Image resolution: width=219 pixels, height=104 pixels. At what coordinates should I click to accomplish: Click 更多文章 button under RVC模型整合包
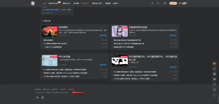coord(173,67)
